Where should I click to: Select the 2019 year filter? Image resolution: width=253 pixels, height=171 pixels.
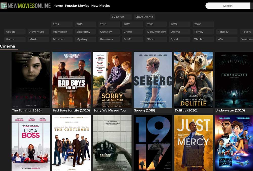(x=180, y=24)
